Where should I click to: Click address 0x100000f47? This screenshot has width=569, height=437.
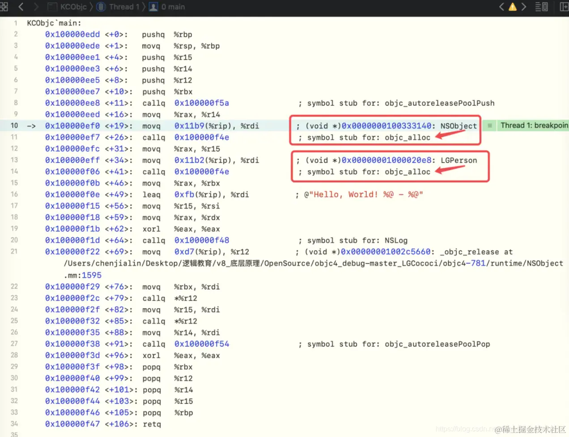pos(72,424)
